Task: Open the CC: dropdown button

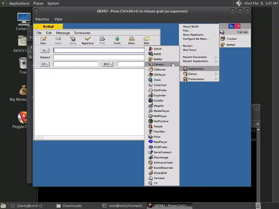Action: pyautogui.click(x=45, y=64)
